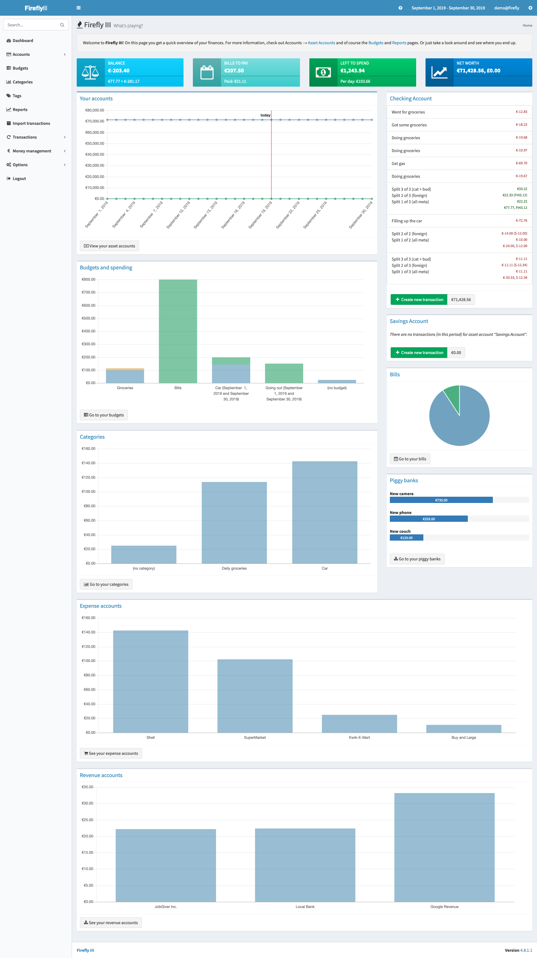Open the date range selector
This screenshot has height=958, width=537.
tap(448, 8)
